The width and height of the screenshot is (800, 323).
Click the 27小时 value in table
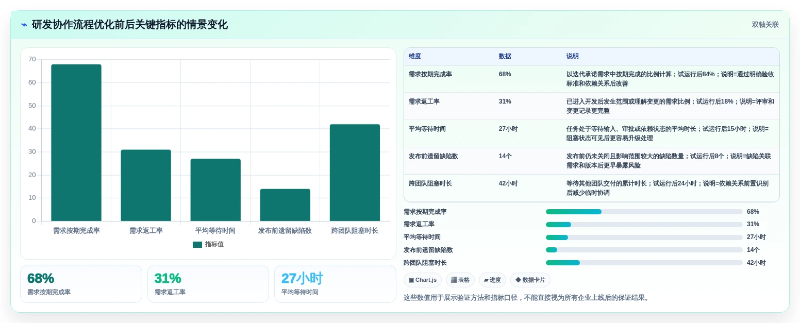(508, 129)
